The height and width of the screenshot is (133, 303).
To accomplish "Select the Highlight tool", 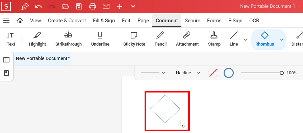I will [x=37, y=39].
